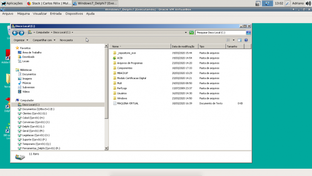Expand breadcrumb arrow after Computador

click(51, 32)
